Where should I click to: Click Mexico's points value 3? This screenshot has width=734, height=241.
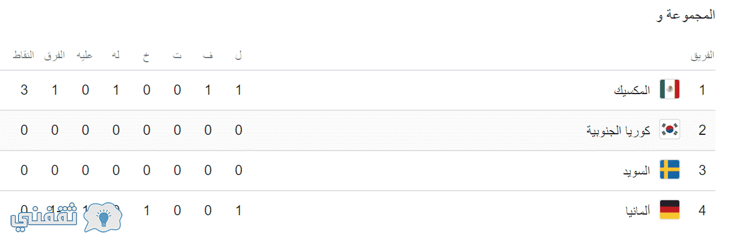click(24, 91)
